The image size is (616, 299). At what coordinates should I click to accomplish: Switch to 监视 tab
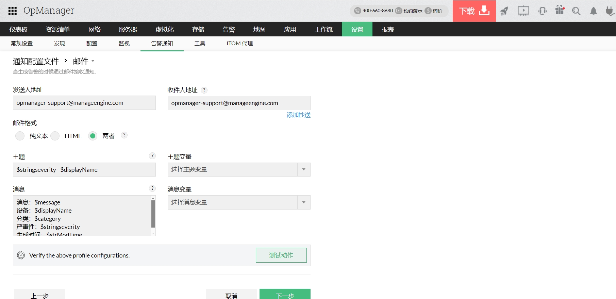click(124, 44)
